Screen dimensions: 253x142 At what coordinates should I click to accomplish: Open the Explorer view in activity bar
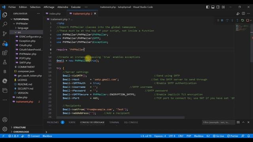pos(5,15)
